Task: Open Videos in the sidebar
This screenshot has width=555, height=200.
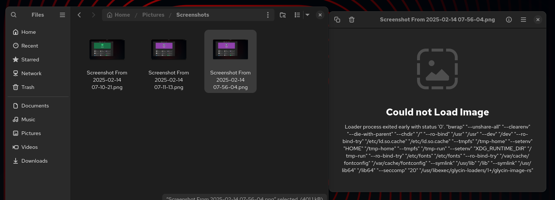Action: pos(38,147)
